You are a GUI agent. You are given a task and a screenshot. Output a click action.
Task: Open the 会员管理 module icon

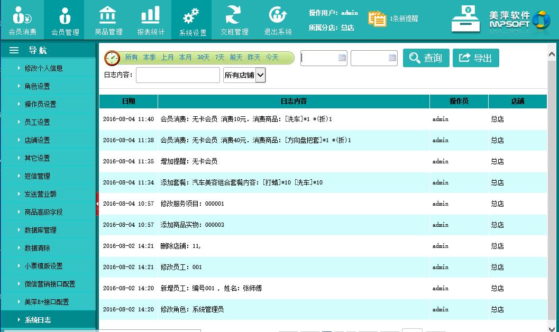coord(65,16)
